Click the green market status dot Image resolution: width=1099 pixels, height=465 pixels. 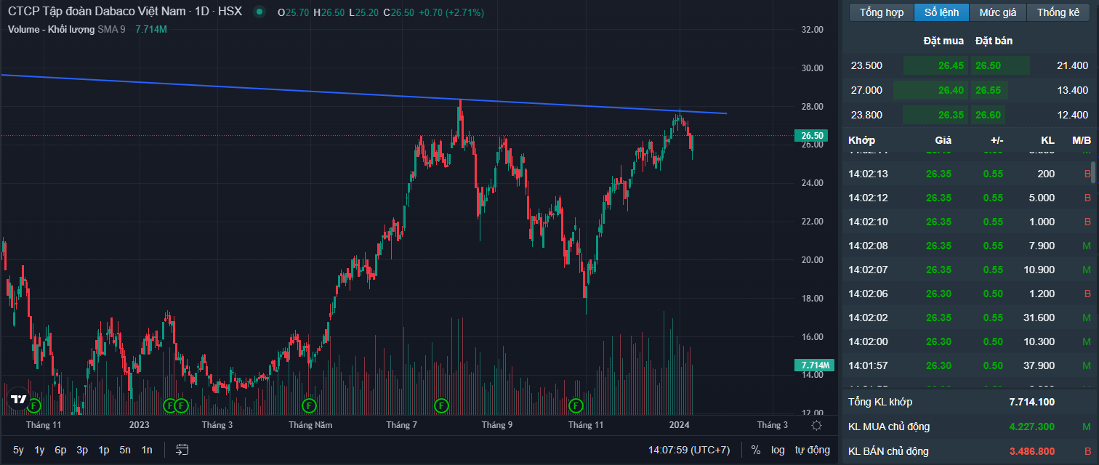258,12
